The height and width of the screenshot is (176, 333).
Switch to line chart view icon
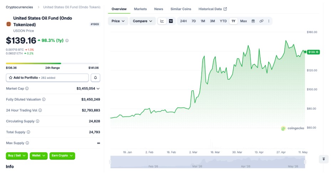point(162,21)
